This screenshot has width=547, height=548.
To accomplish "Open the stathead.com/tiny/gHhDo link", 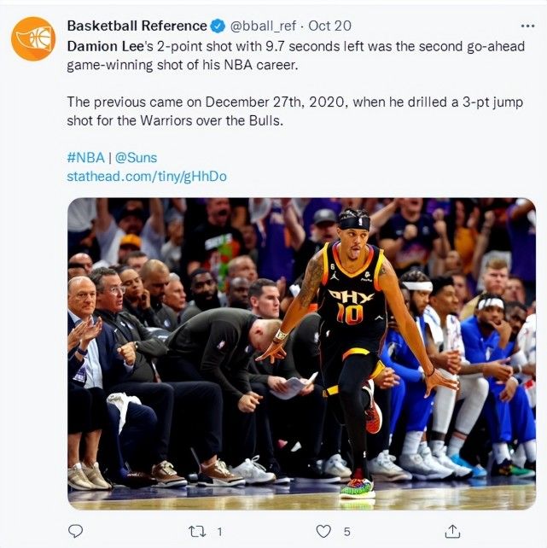I will [147, 176].
